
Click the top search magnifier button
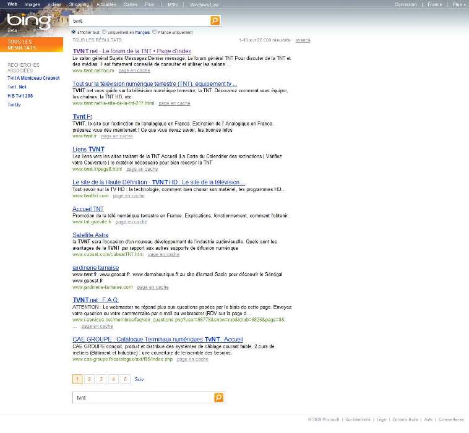pyautogui.click(x=215, y=20)
